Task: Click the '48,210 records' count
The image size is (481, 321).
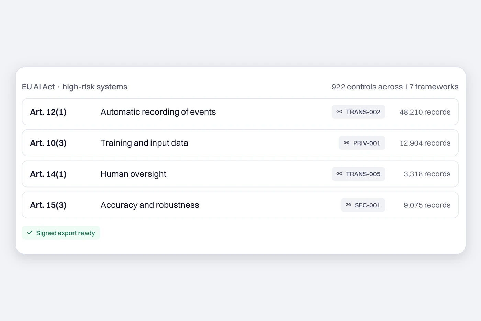Action: 425,112
